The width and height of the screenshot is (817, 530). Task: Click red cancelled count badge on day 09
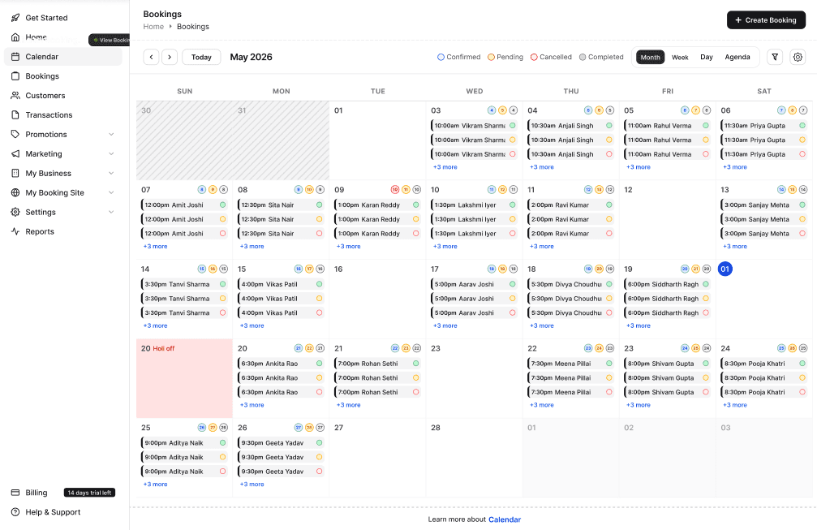coord(395,190)
